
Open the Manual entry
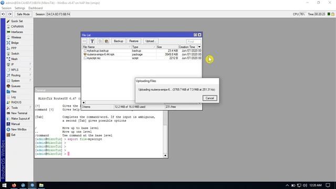(x=15, y=124)
